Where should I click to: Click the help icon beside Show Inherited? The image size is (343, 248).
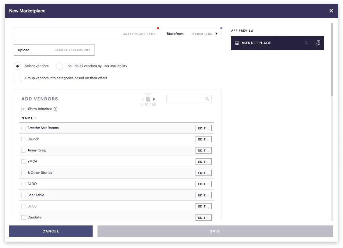(x=55, y=109)
